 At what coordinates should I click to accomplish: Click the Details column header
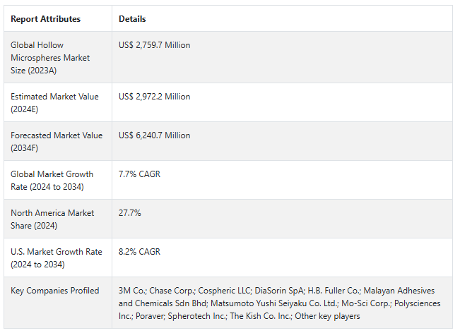click(x=132, y=19)
